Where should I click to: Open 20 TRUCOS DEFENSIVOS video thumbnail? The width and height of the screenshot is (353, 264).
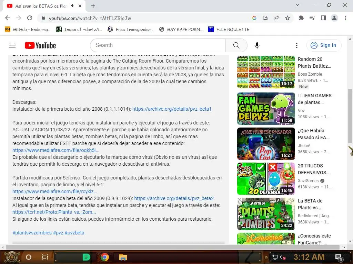click(266, 178)
